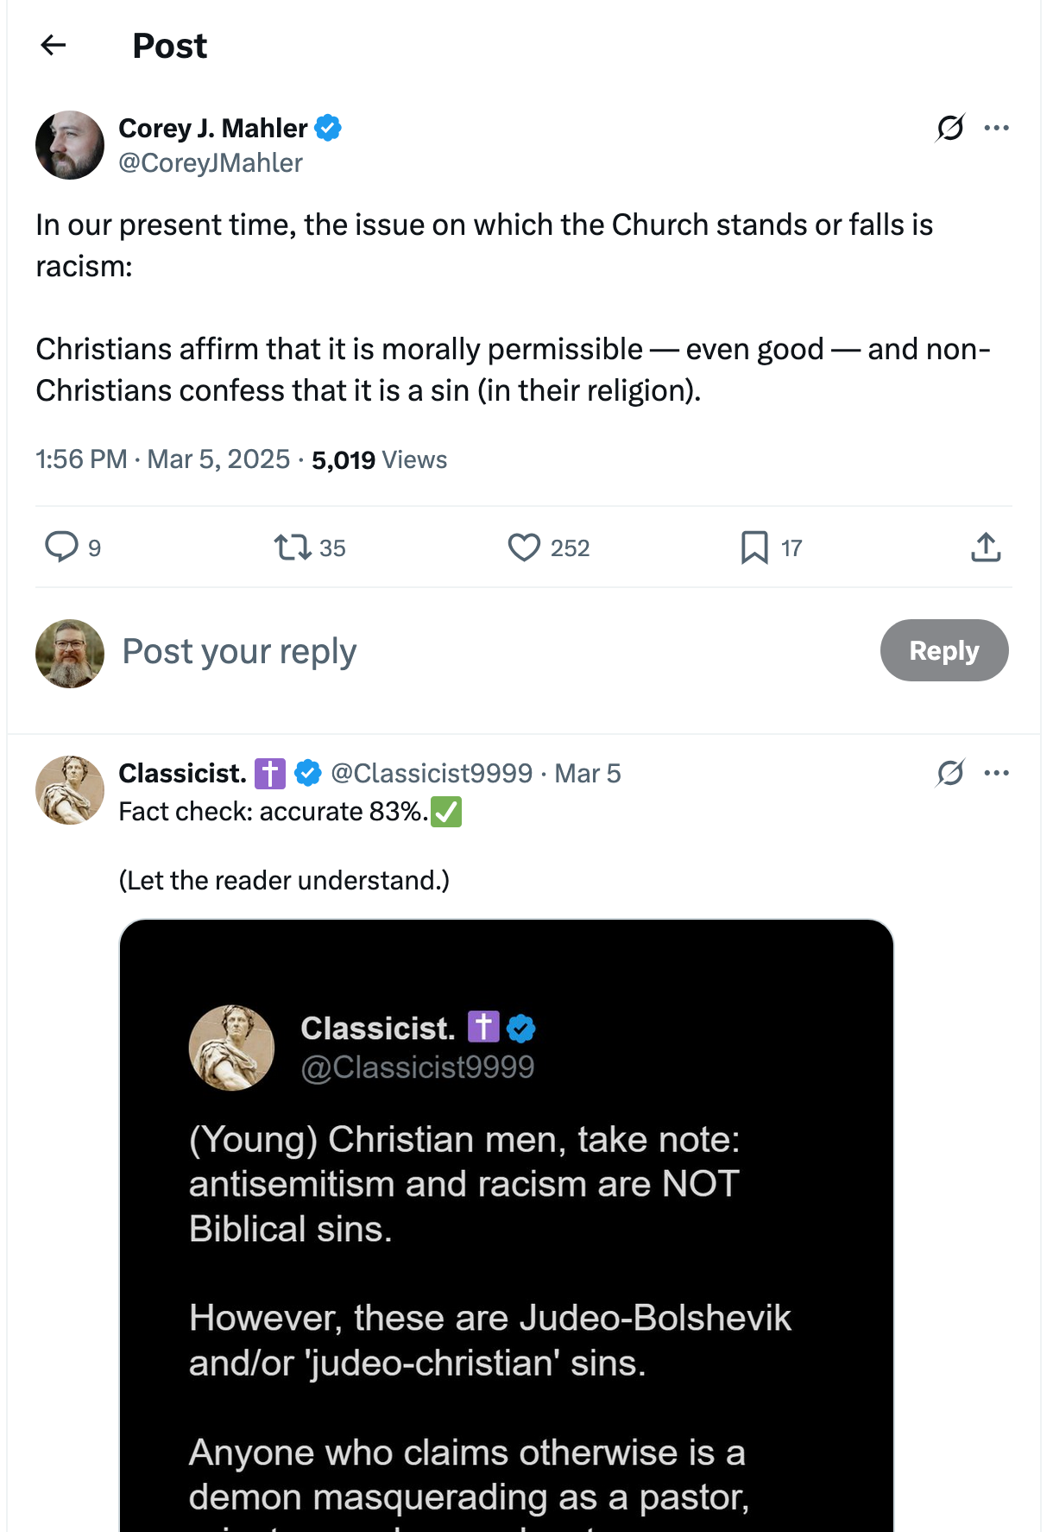Open the @Classicist9999 handle link
The width and height of the screenshot is (1053, 1532).
pos(432,773)
